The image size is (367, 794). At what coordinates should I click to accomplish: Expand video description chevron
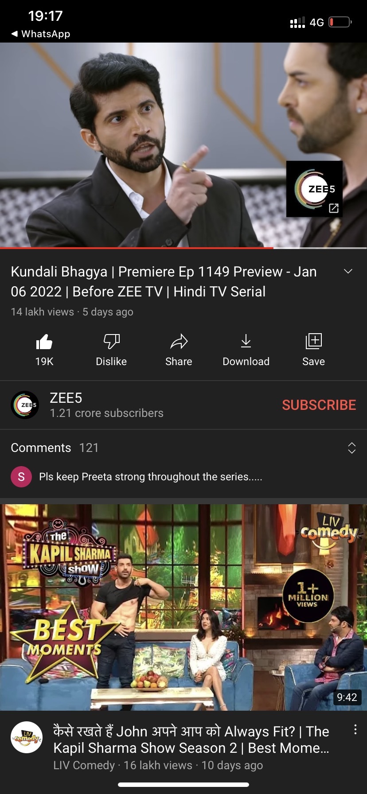pos(348,271)
